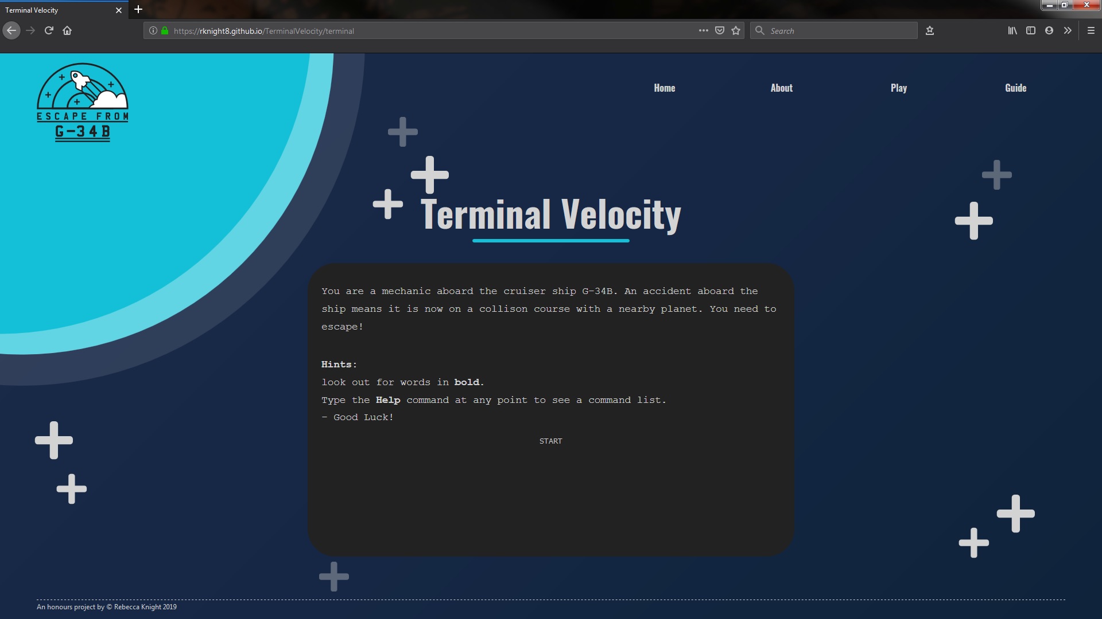Viewport: 1102px width, 619px height.
Task: Open the About navigation item
Action: click(781, 88)
